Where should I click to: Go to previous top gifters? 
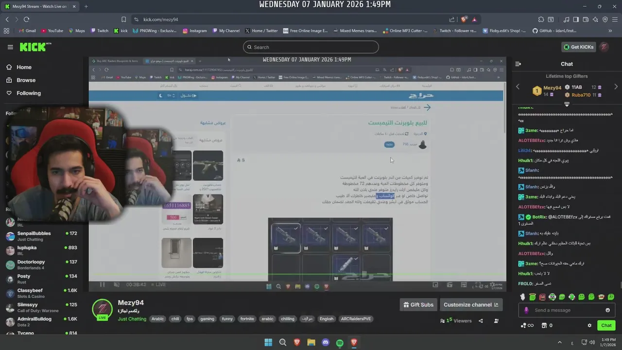[518, 87]
